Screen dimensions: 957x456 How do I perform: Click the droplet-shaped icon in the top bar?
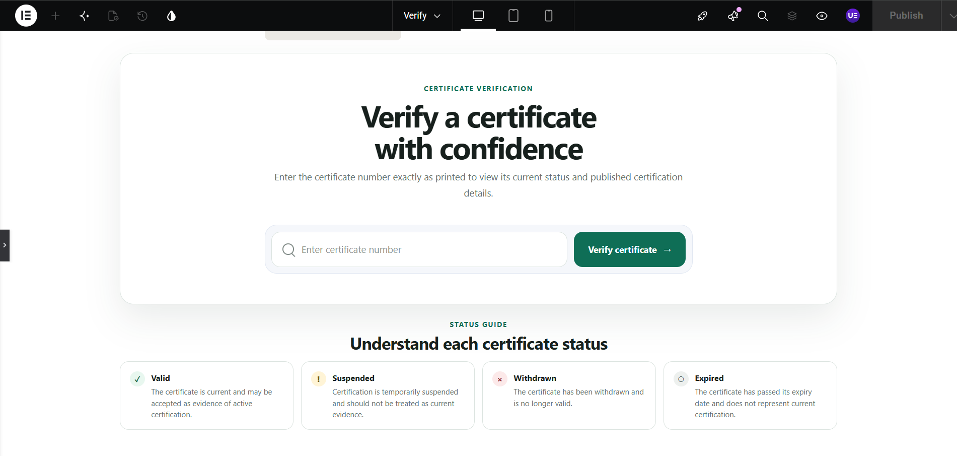171,16
